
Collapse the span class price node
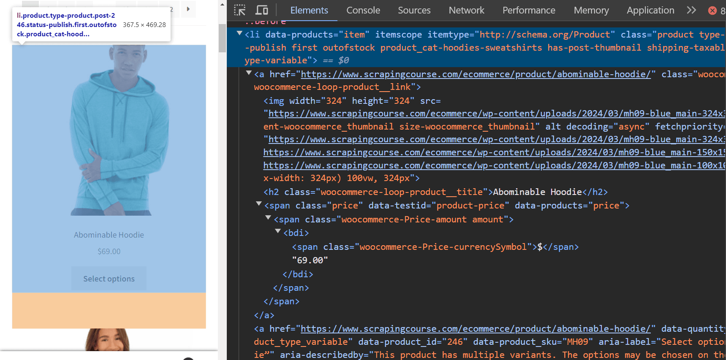coord(259,204)
